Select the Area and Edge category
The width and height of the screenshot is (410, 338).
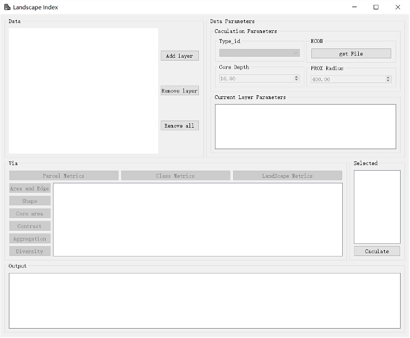(30, 188)
